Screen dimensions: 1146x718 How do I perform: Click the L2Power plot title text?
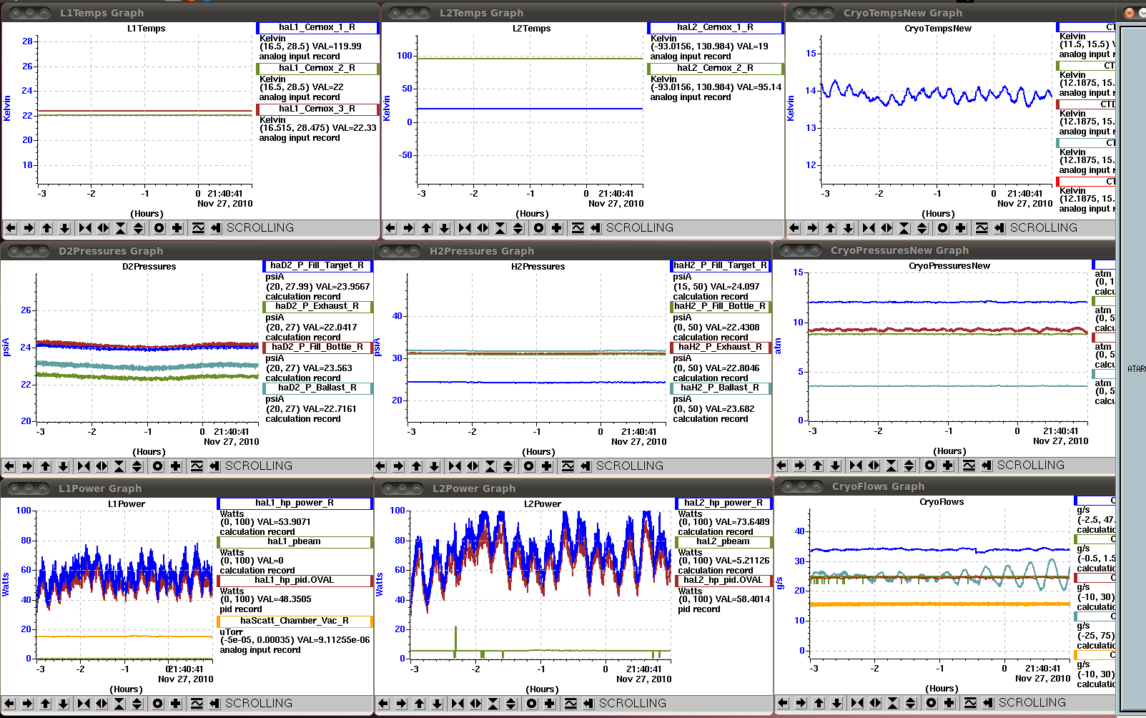pos(543,504)
